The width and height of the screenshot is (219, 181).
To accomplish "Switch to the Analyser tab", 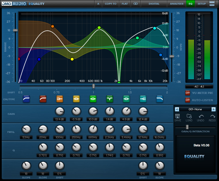I will (x=176, y=4).
